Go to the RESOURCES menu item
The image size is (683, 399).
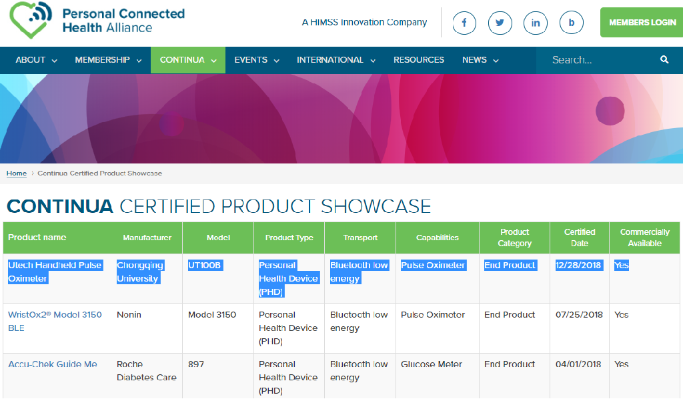point(419,59)
